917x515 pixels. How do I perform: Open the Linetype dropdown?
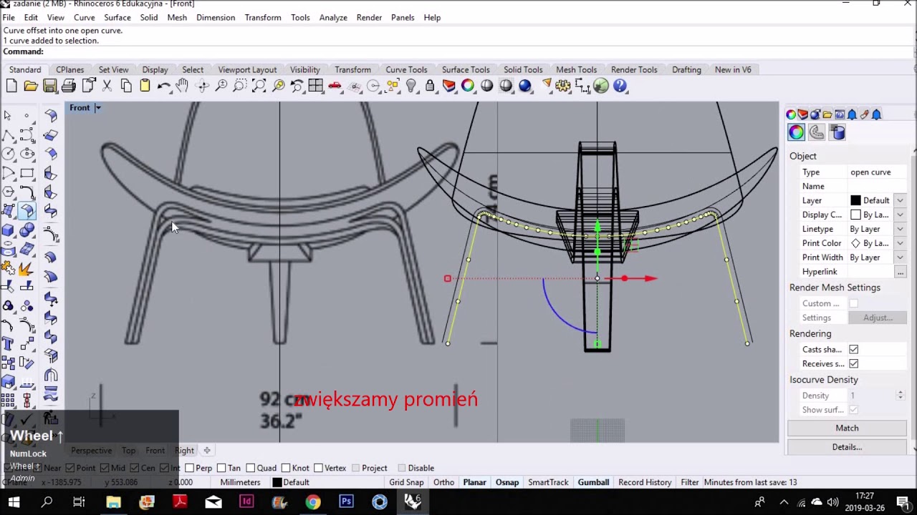[x=900, y=229]
